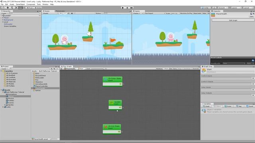Click the Open button in Inspector
Image resolution: width=255 pixels, height=143 pixels.
tap(251, 16)
